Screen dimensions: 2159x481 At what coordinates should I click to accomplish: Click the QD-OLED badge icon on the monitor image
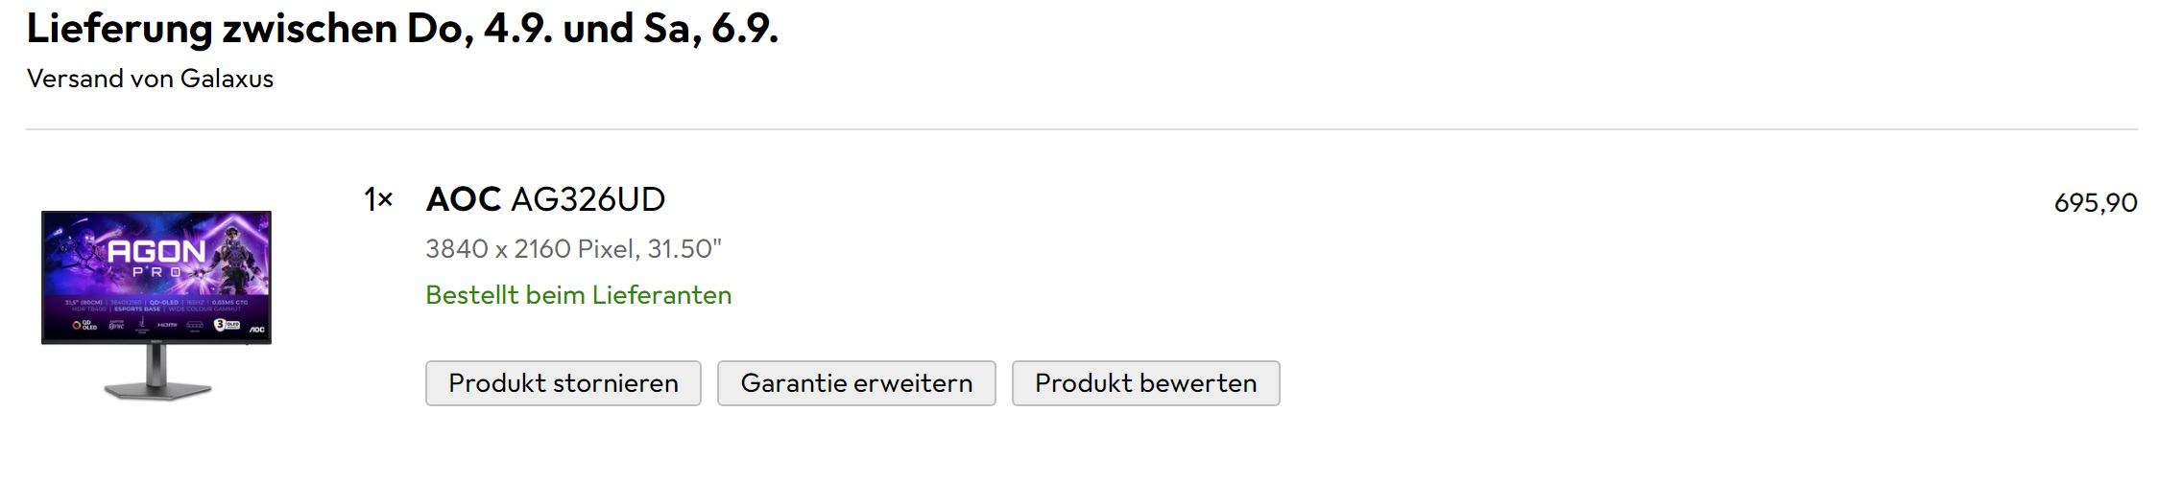click(84, 326)
